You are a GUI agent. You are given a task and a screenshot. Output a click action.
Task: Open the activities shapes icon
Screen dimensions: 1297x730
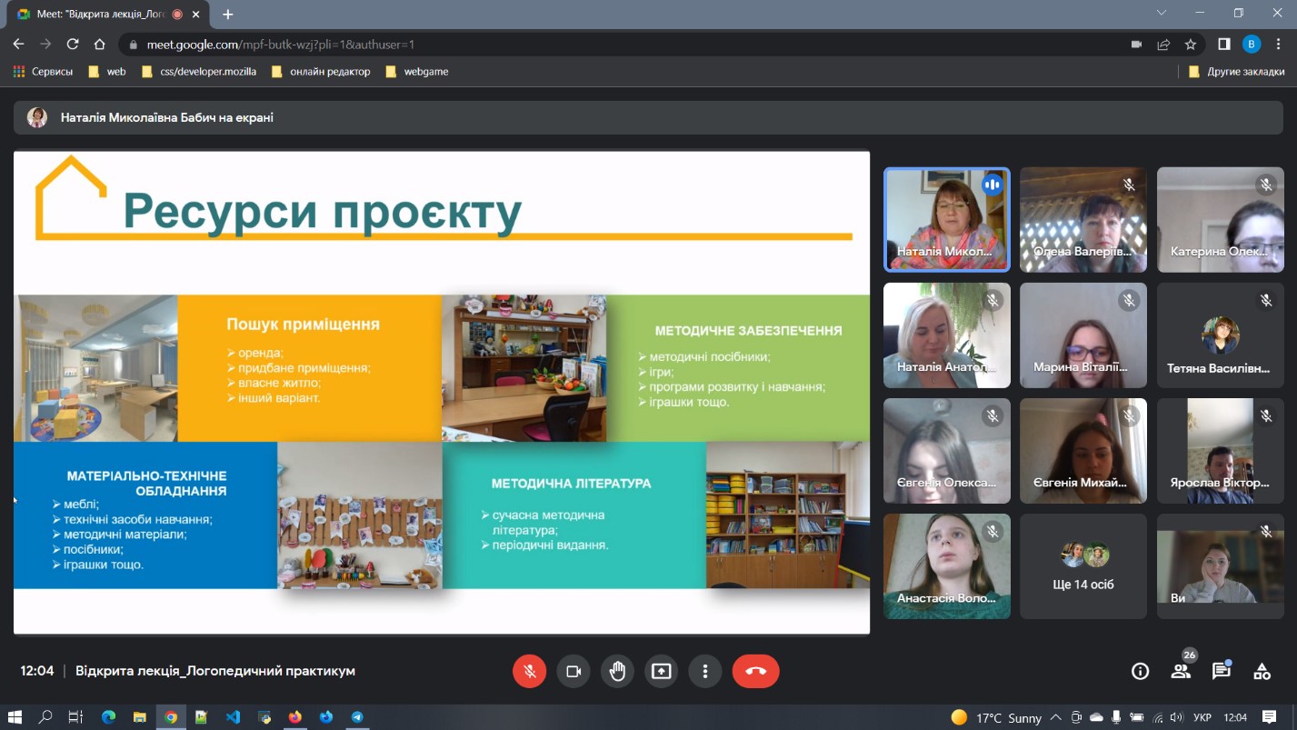pyautogui.click(x=1262, y=672)
